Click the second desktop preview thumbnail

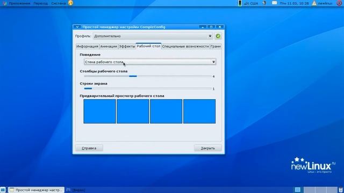[x=133, y=112]
